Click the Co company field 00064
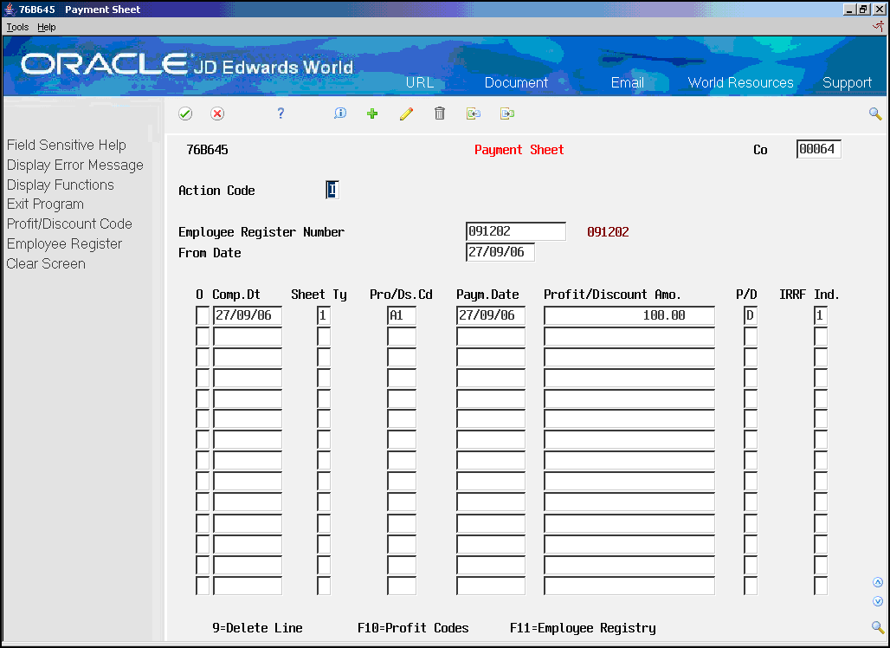The image size is (890, 648). 818,149
